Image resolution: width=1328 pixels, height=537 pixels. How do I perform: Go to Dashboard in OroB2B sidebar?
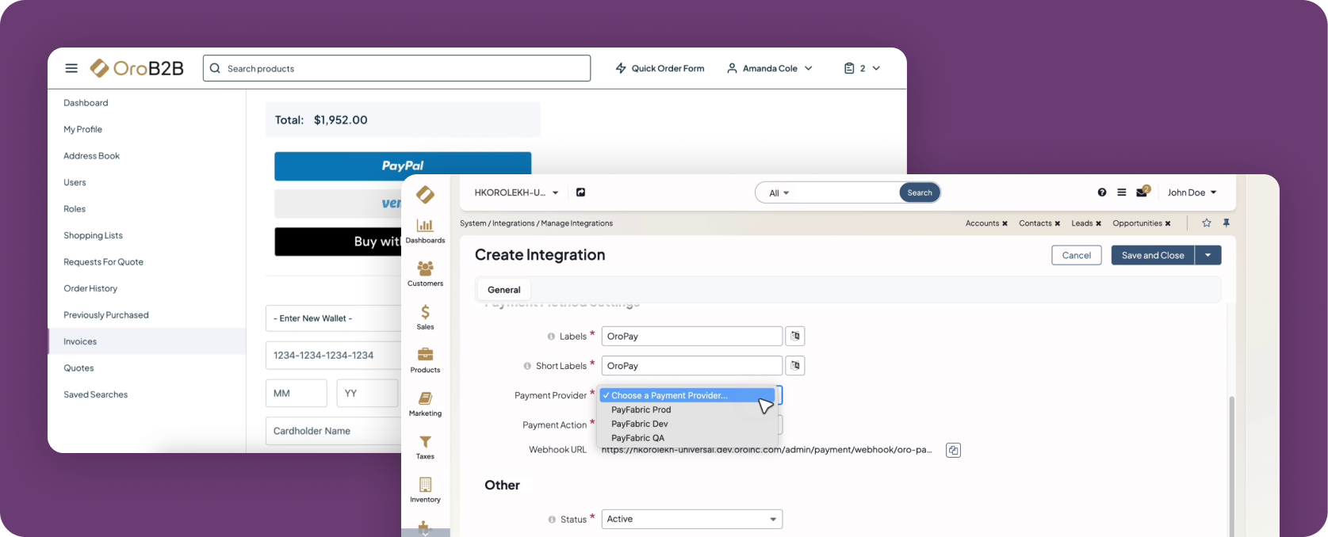point(86,103)
